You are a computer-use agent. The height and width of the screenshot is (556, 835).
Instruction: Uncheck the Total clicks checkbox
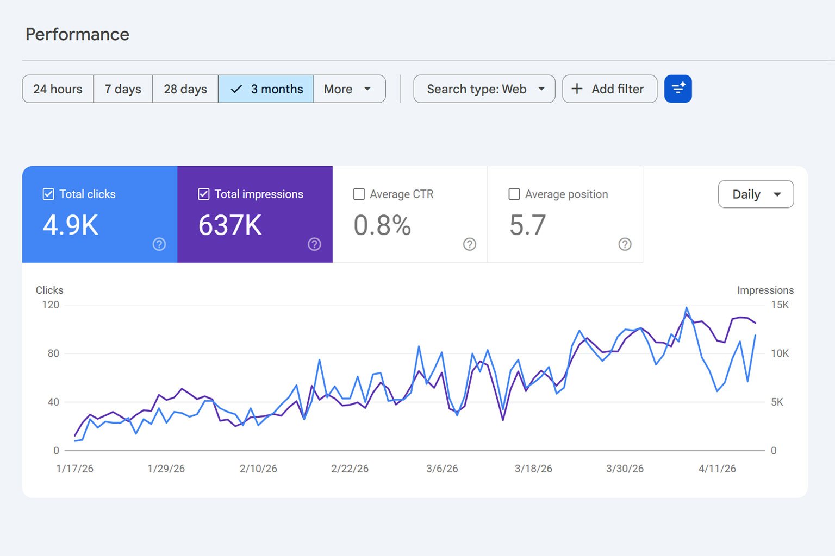[x=48, y=194]
